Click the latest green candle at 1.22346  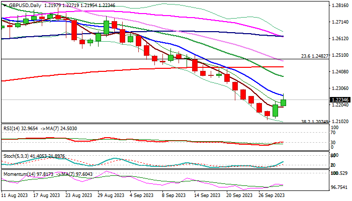(x=283, y=103)
